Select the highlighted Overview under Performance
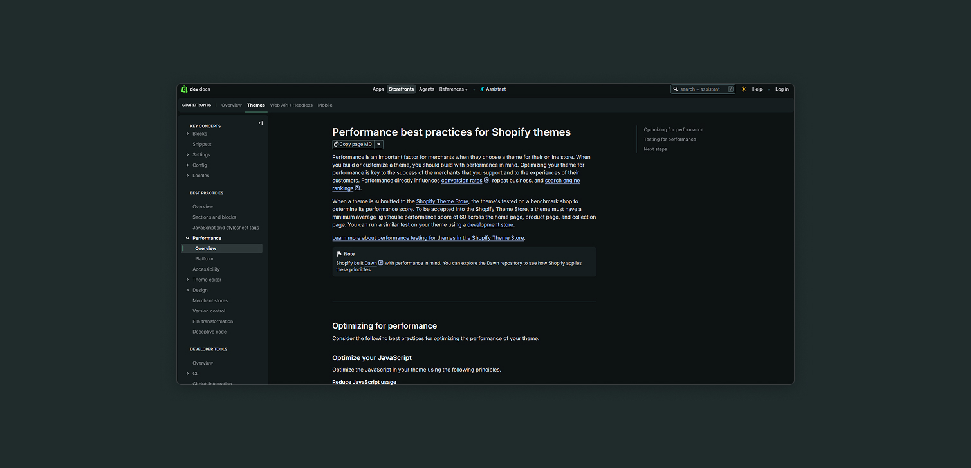The width and height of the screenshot is (971, 468). point(222,248)
